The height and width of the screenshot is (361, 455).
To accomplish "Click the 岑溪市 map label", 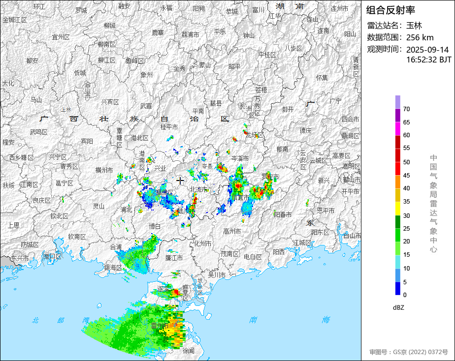I will [x=240, y=159].
